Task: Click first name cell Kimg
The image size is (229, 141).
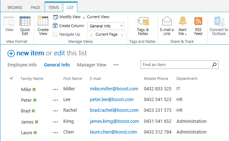Action: (68, 121)
